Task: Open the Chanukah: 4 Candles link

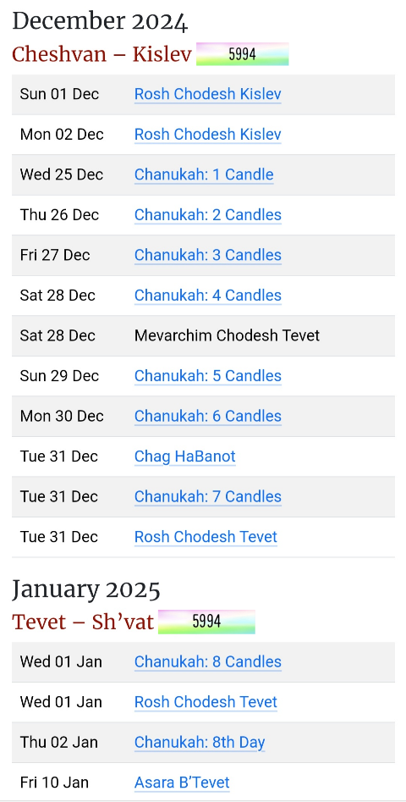Action: point(207,296)
